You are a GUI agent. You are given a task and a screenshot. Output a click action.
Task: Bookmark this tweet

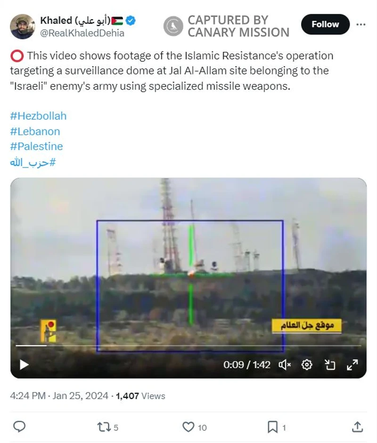pyautogui.click(x=277, y=427)
